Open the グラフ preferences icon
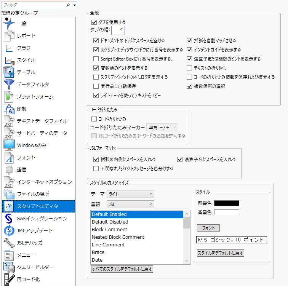This screenshot has width=288, height=286. point(9,48)
